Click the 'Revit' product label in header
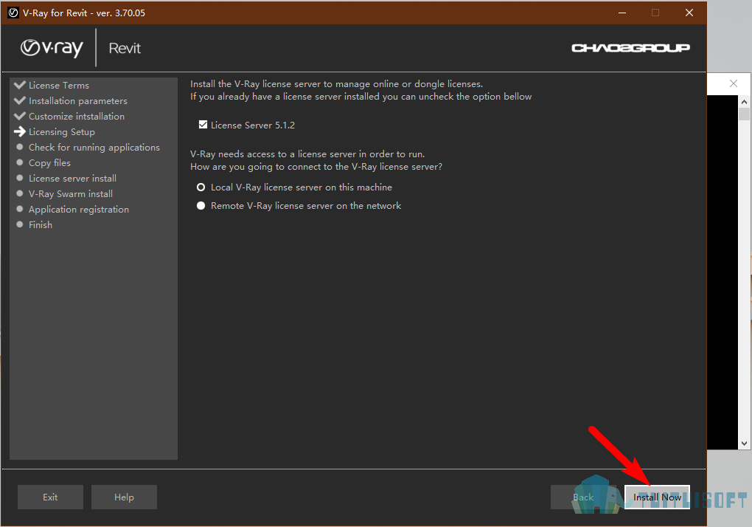Viewport: 752px width, 527px height. (125, 48)
